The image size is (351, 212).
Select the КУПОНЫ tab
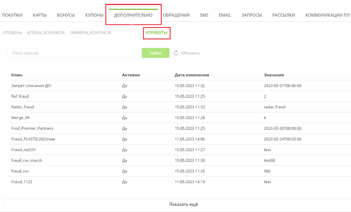click(94, 15)
